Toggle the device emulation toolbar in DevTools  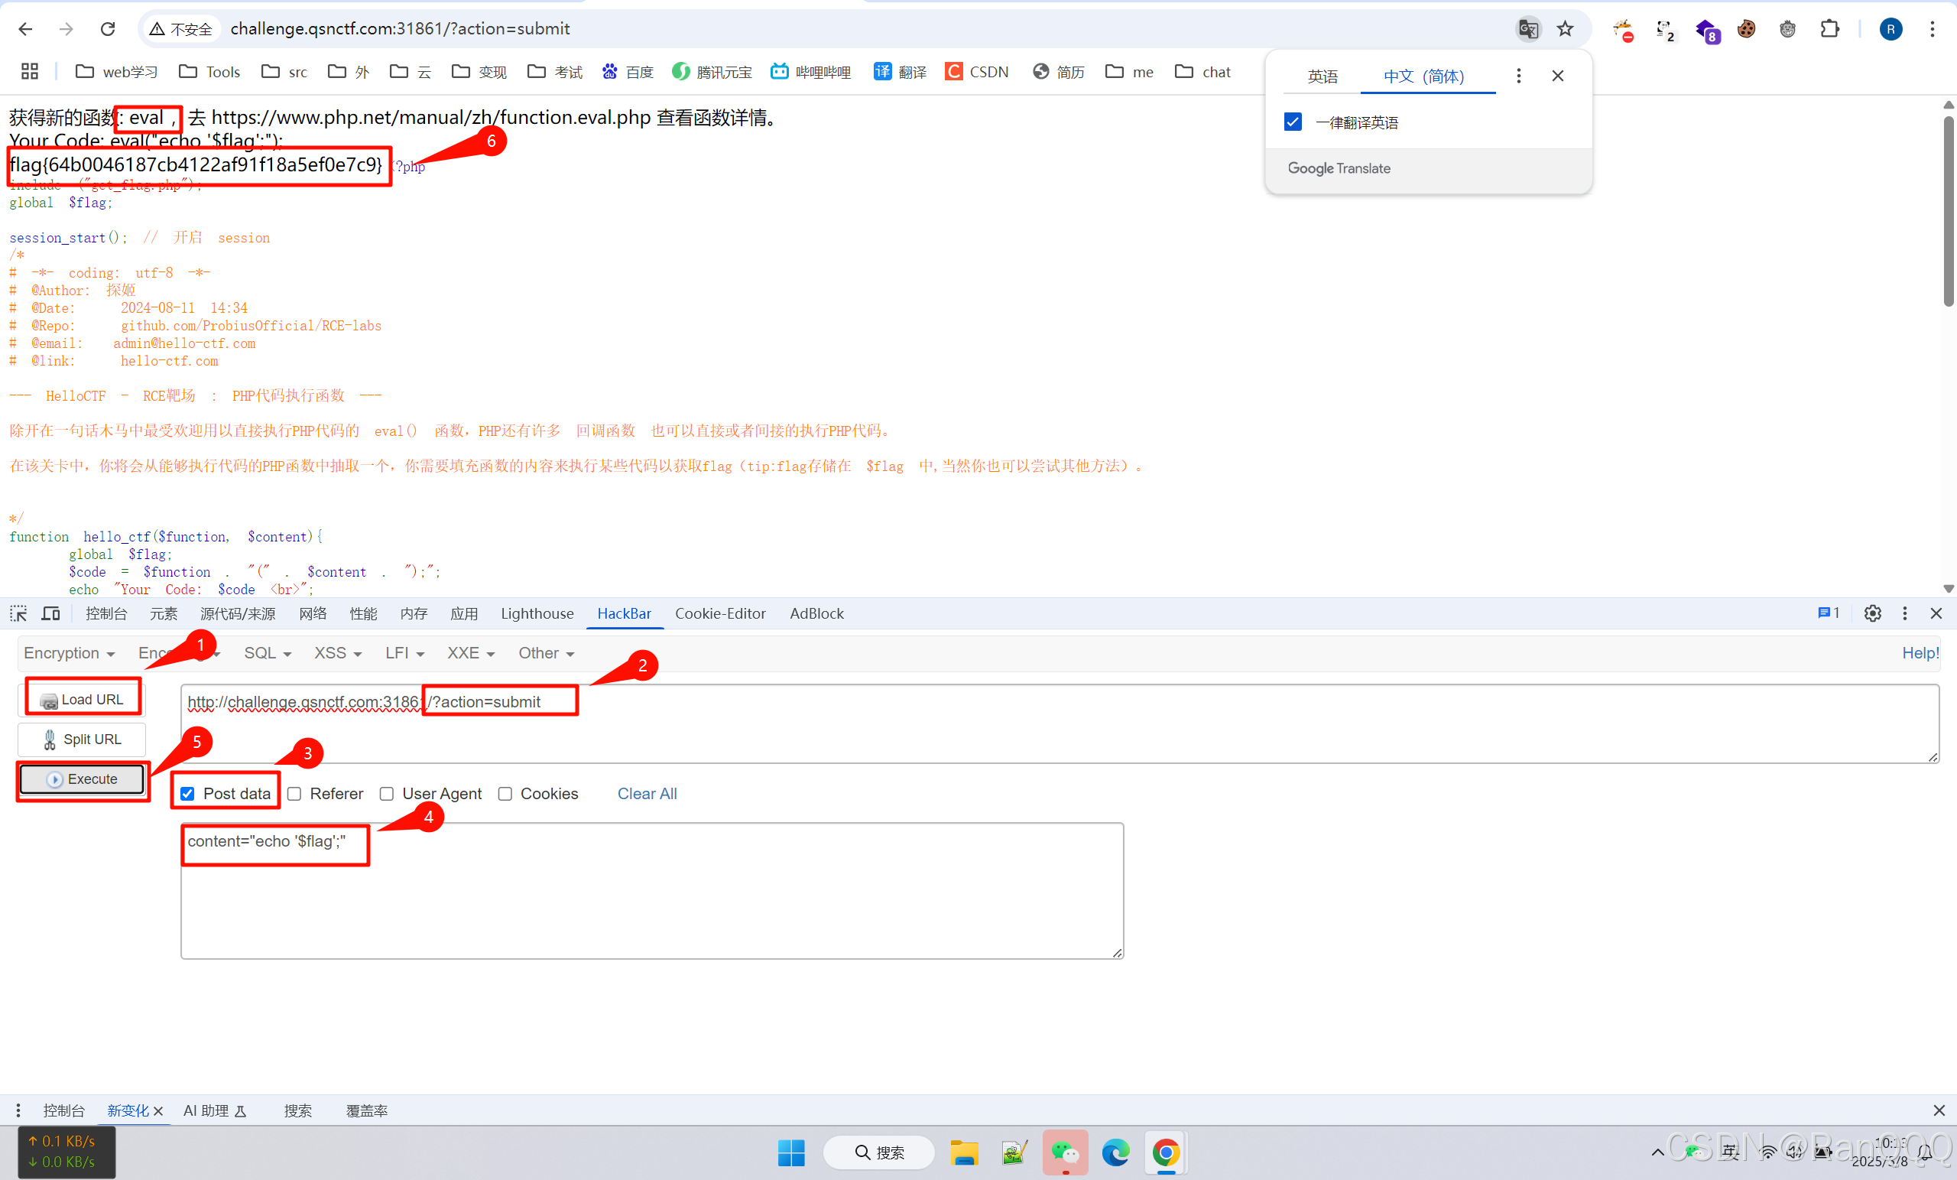click(x=50, y=613)
